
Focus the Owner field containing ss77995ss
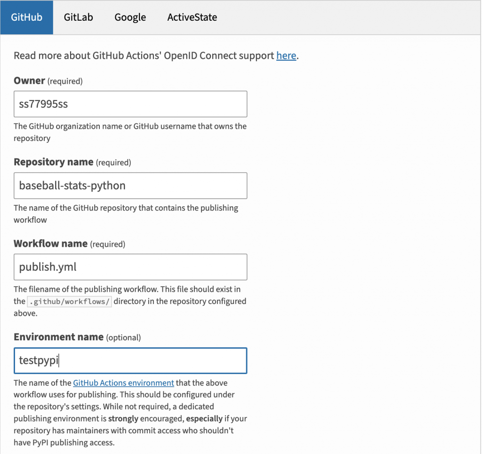130,104
